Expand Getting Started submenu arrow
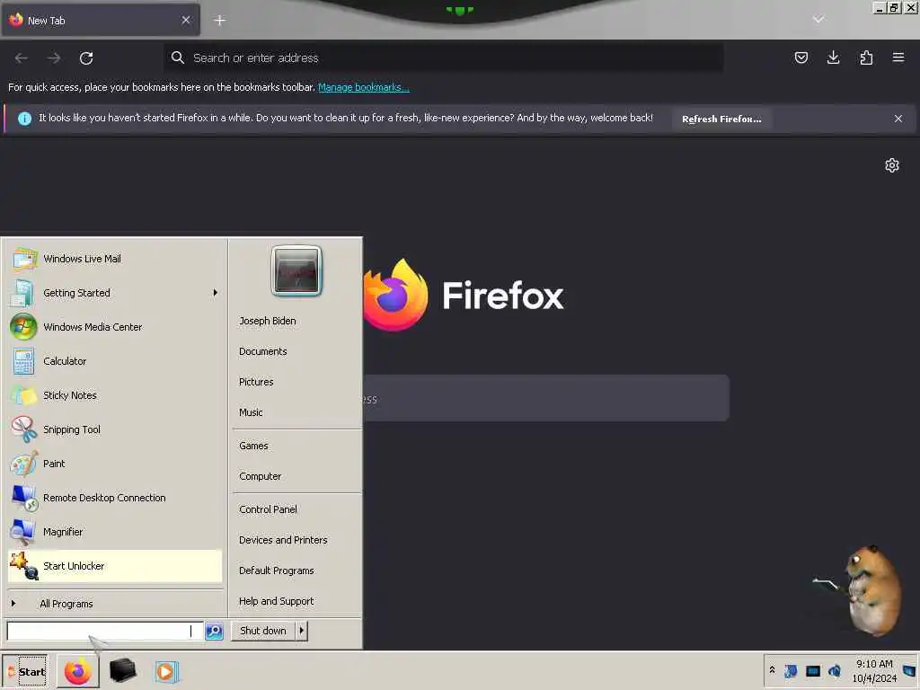920x690 pixels. coord(216,292)
